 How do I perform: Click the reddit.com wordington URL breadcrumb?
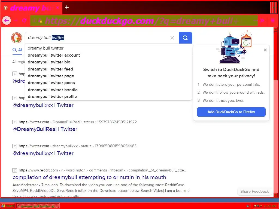pyautogui.click(x=103, y=170)
